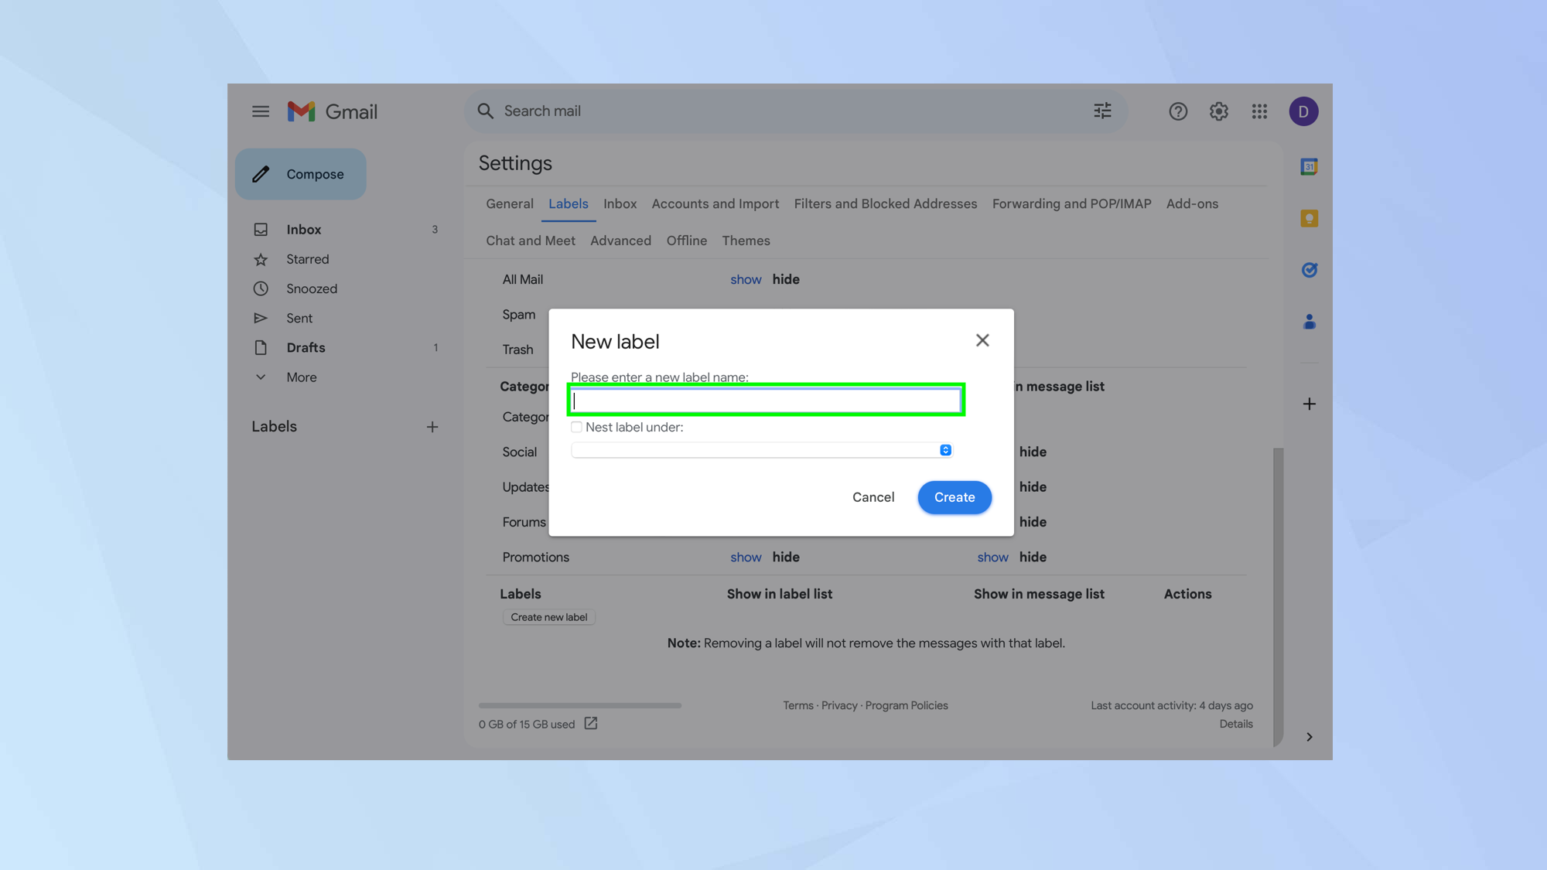This screenshot has height=870, width=1547.
Task: Open the Google Apps grid menu
Action: click(1260, 111)
